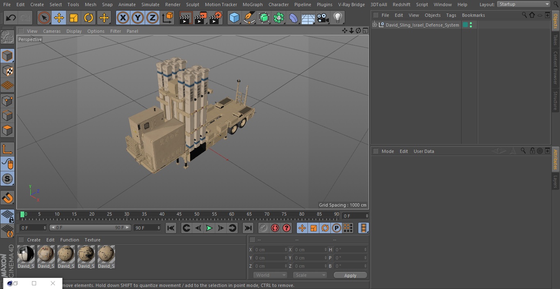Switch to Texture mode
The width and height of the screenshot is (560, 289).
7,71
